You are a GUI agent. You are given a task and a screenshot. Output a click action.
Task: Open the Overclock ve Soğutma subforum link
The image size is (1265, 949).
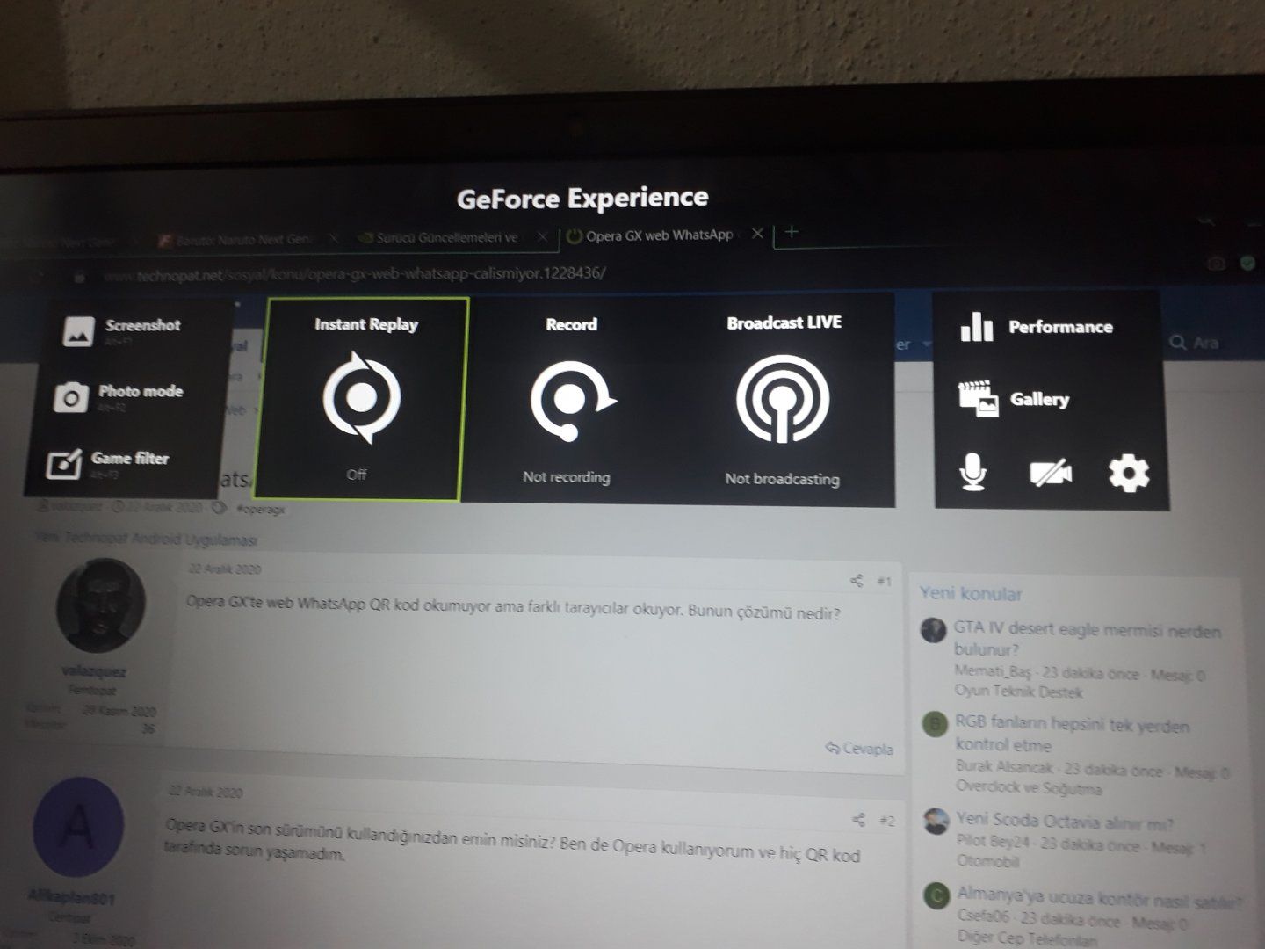coord(1029,787)
